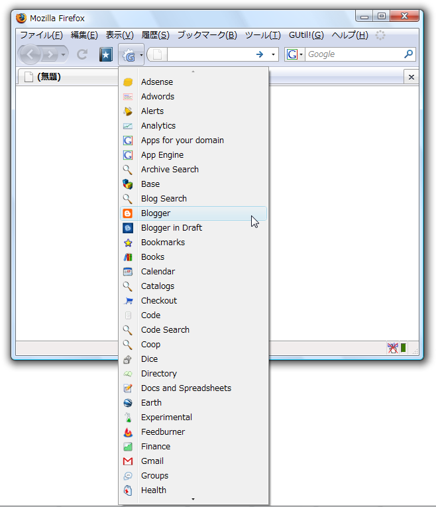436x507 pixels.
Task: Select the (無題) tab
Action: (68, 77)
